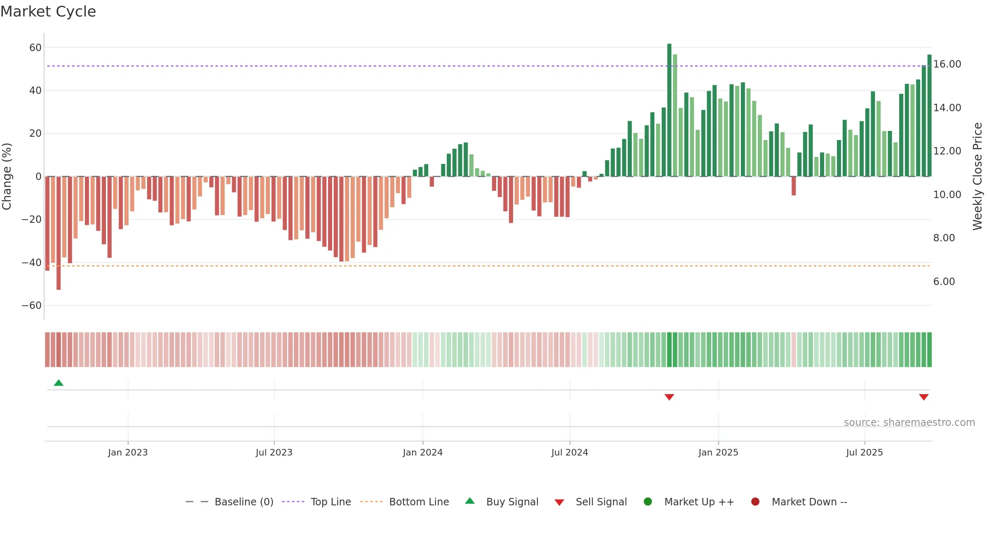Image resolution: width=989 pixels, height=556 pixels.
Task: Click the green Buy Signal triangle marker on the timeline
Action: tap(59, 383)
